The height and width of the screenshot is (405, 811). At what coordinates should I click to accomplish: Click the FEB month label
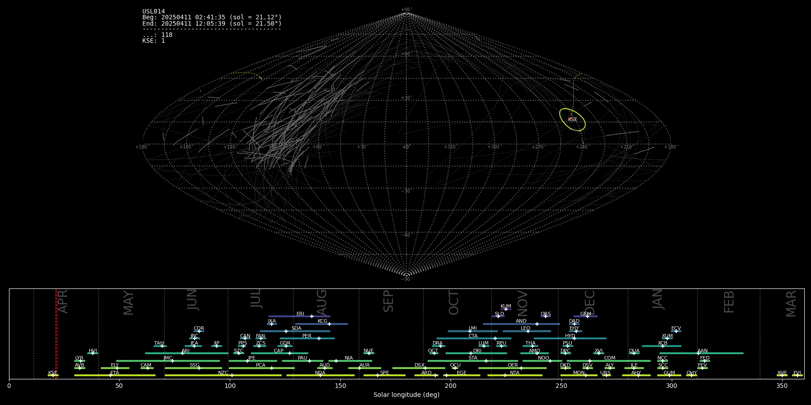[729, 301]
